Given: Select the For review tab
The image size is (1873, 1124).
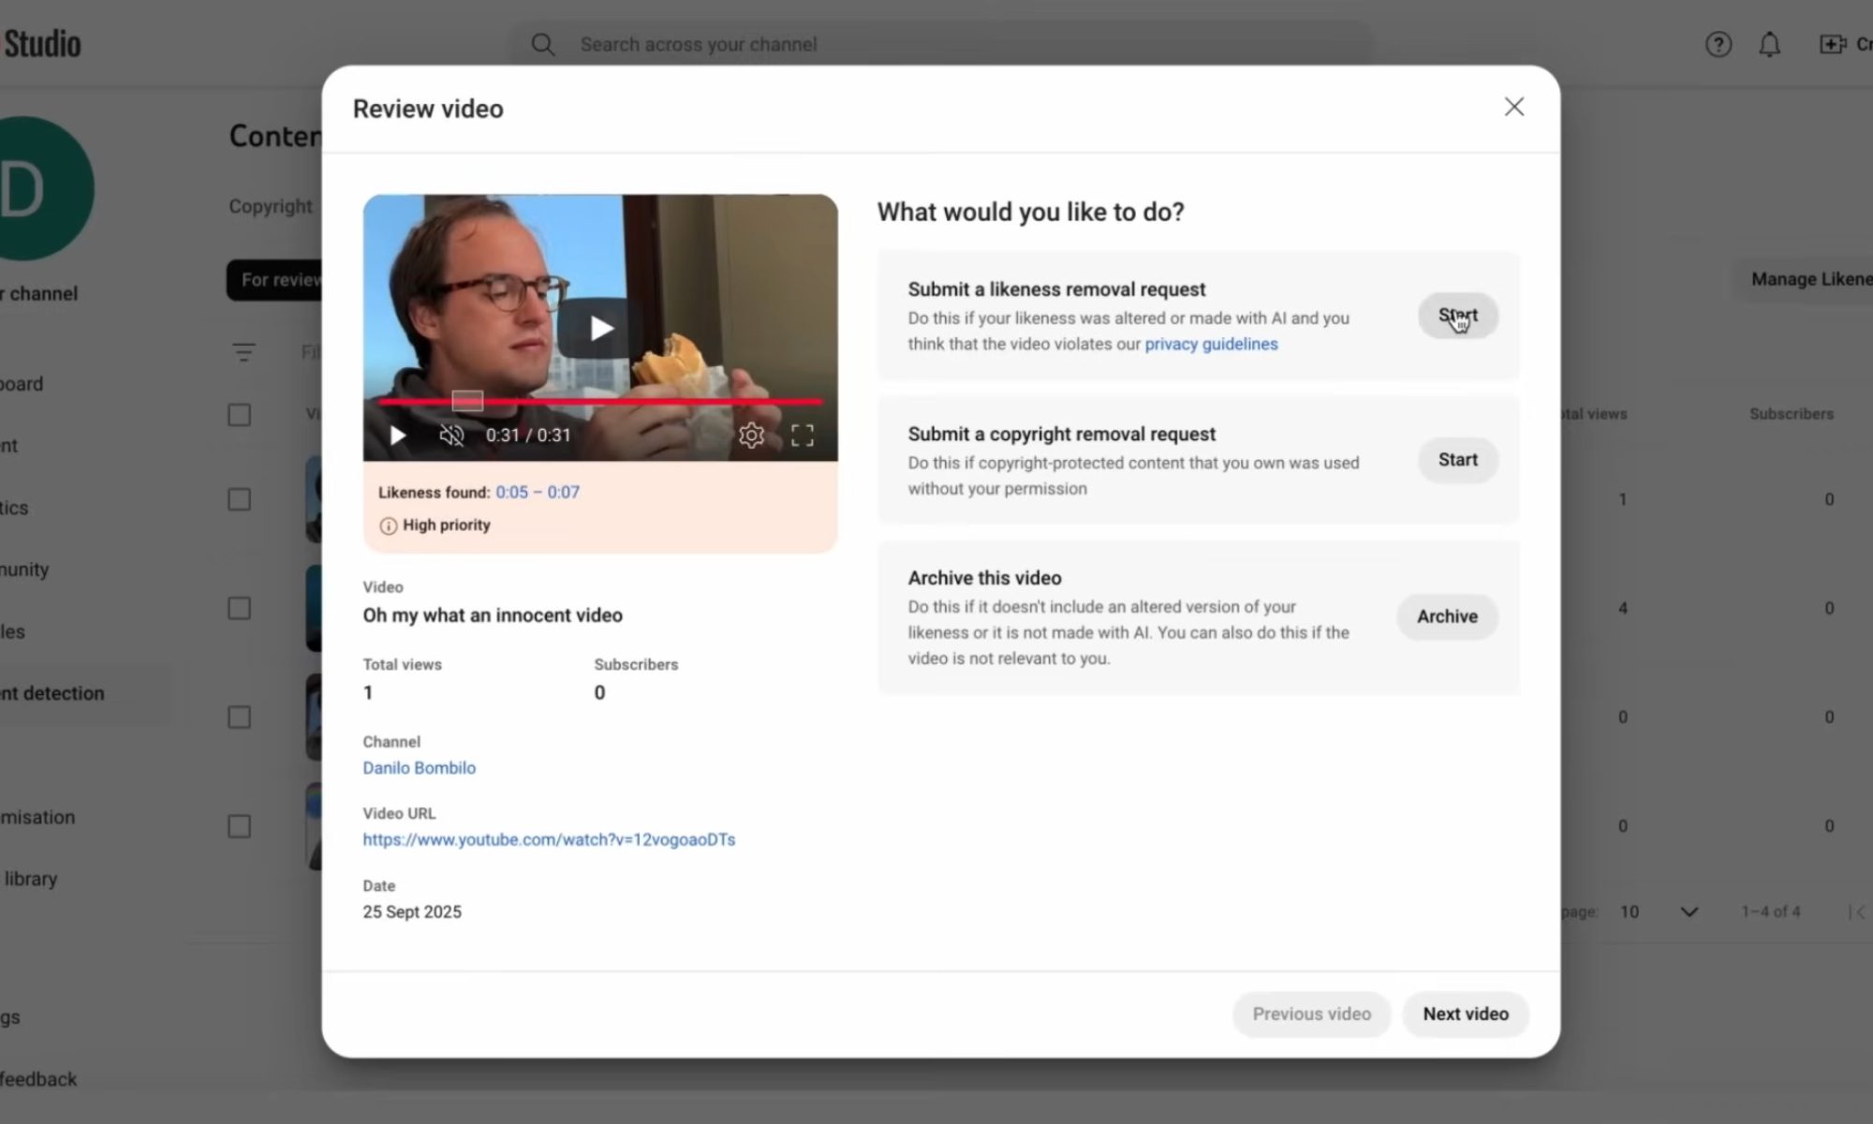Looking at the screenshot, I should point(274,280).
